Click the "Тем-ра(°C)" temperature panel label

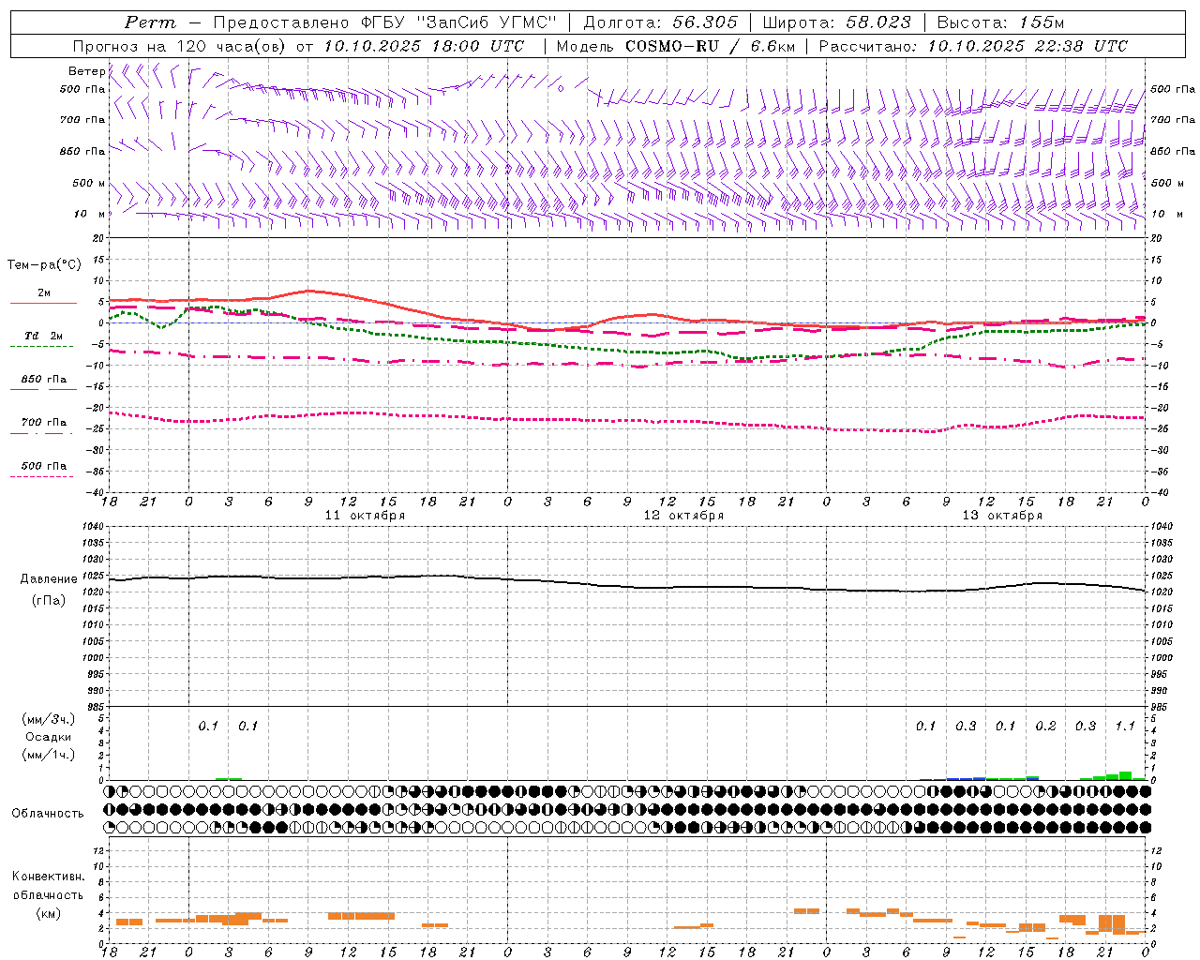44,265
